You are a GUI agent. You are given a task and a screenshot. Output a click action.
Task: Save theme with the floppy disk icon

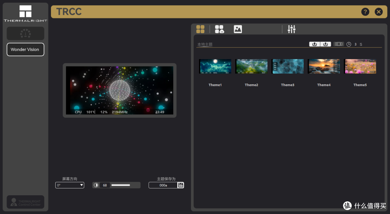tap(181, 185)
